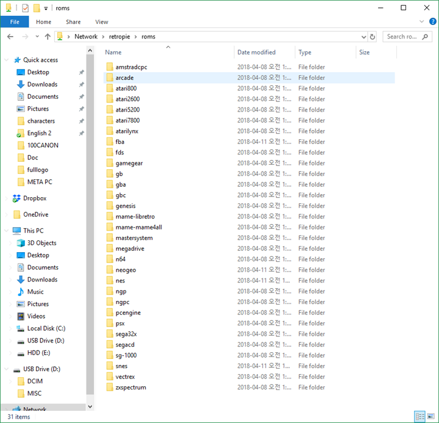Select the neogeo folder
This screenshot has width=439, height=423.
coord(126,270)
